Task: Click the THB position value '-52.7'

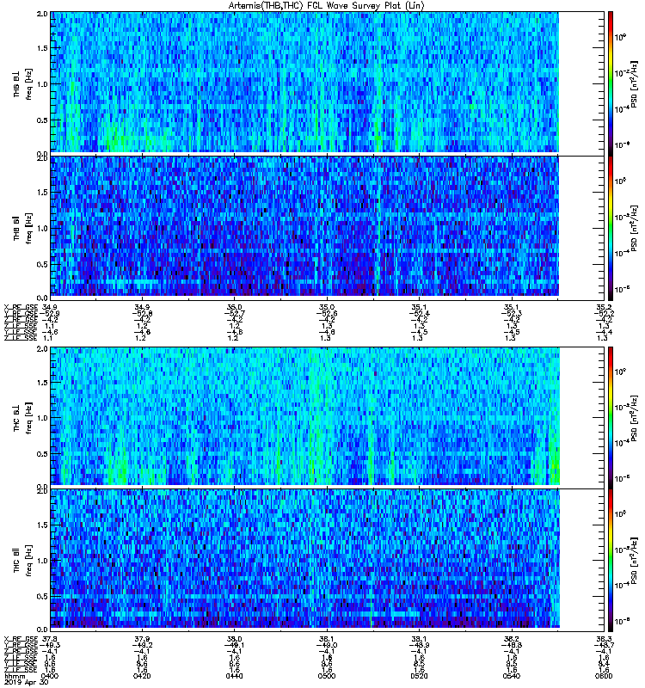Action: [x=234, y=314]
